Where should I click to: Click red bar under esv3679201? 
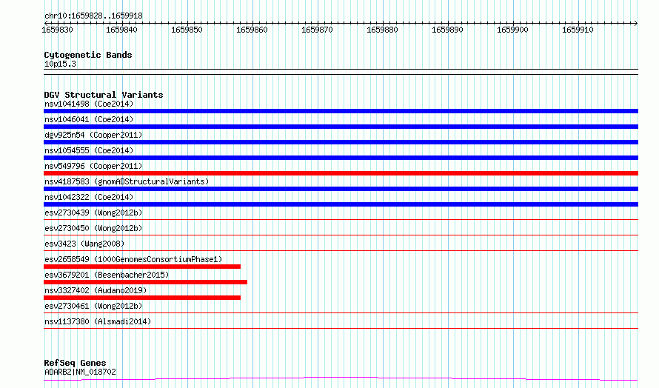point(145,282)
